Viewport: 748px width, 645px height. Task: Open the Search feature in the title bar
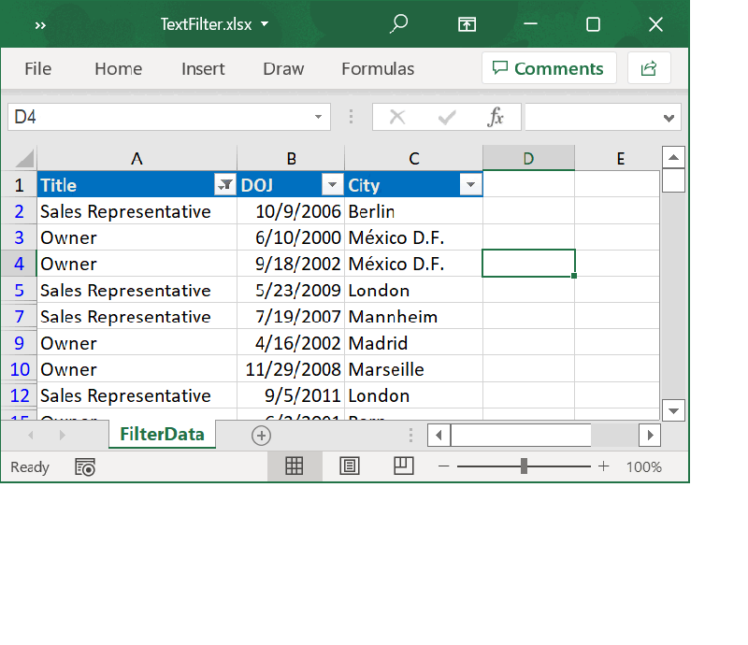(x=398, y=24)
